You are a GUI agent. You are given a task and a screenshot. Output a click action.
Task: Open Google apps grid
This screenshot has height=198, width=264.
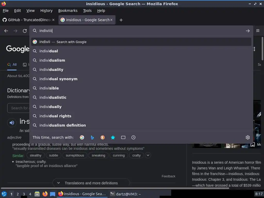(254, 49)
